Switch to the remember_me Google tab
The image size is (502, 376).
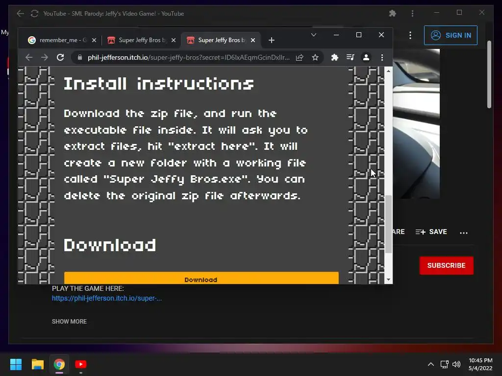(62, 40)
